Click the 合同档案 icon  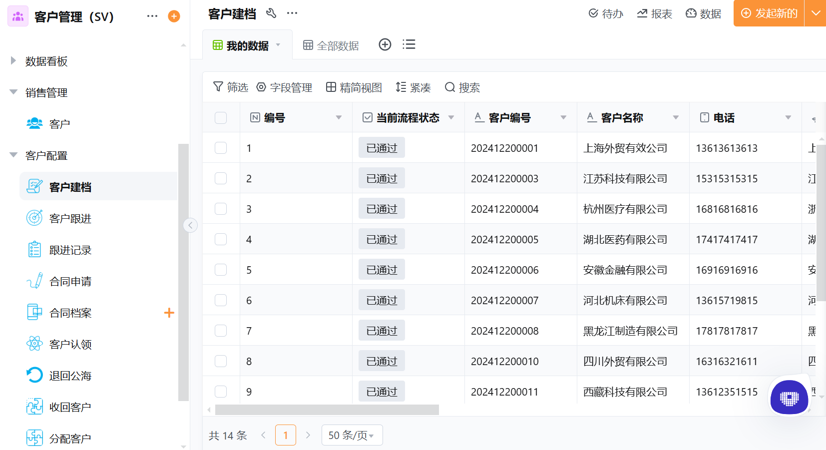[x=34, y=312]
